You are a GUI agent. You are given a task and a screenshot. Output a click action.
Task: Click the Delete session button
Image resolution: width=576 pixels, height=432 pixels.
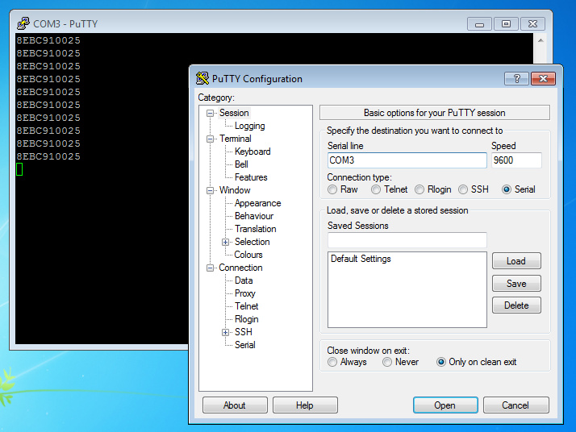point(516,305)
